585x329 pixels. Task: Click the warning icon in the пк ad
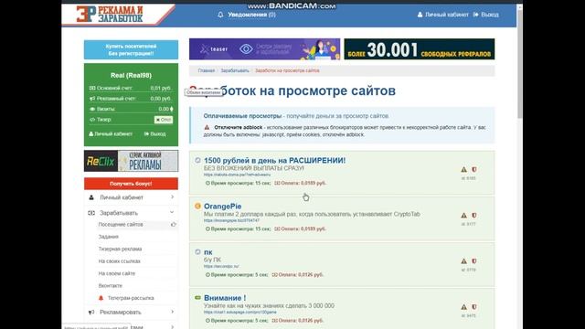pos(463,261)
